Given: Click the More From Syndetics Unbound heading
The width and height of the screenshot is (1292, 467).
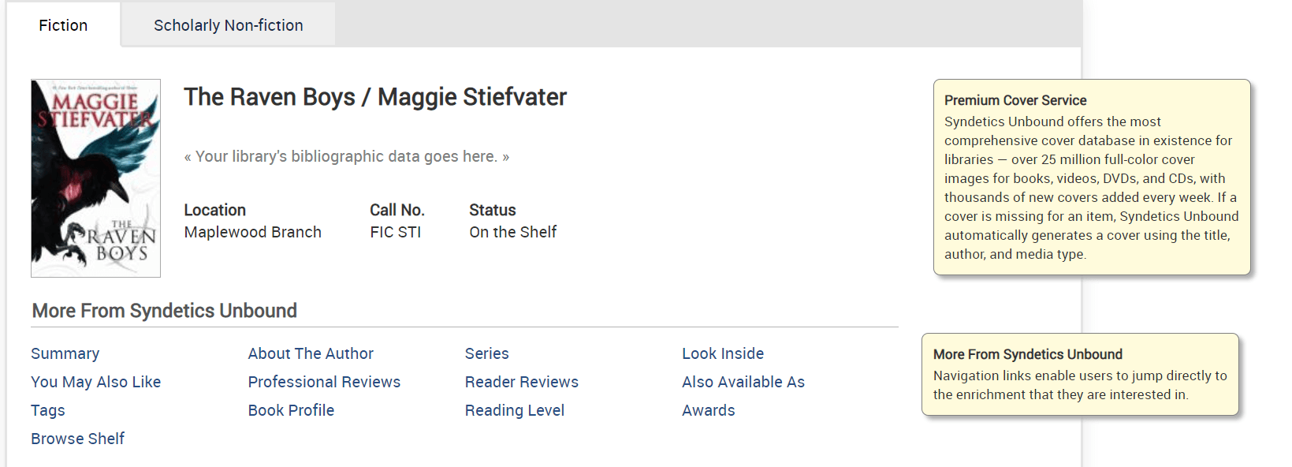Looking at the screenshot, I should click(164, 311).
